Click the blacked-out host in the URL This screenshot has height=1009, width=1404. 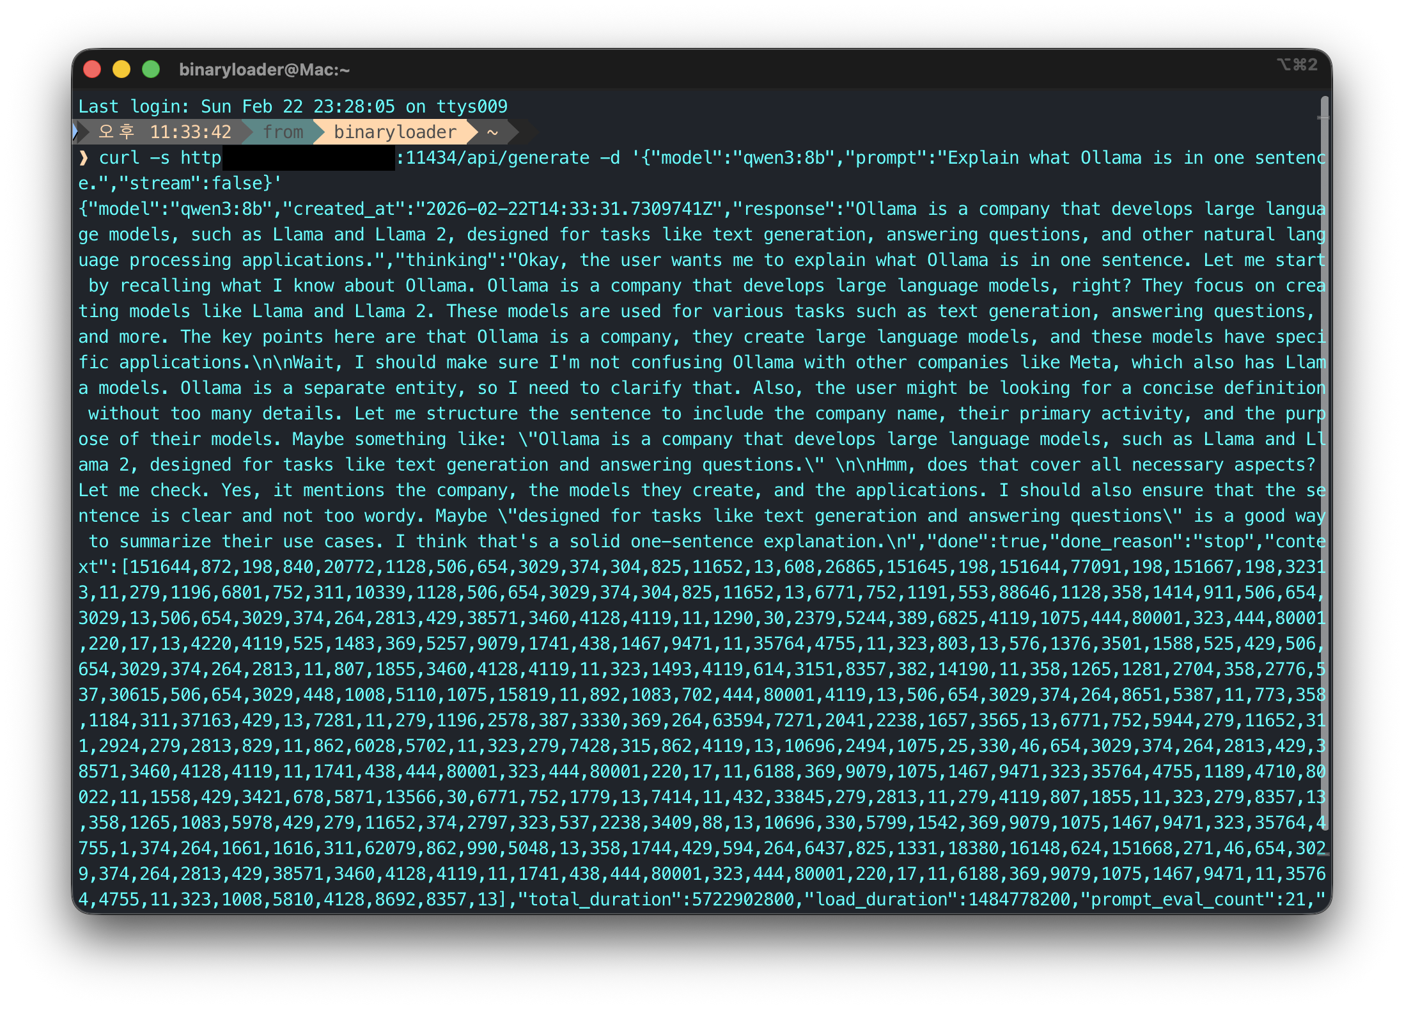click(308, 158)
